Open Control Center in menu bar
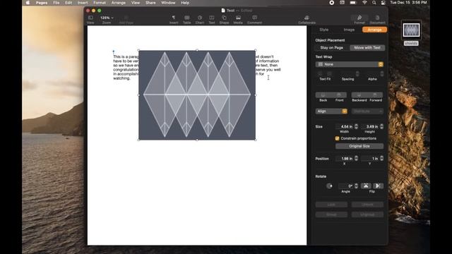452x254 pixels. (383, 3)
